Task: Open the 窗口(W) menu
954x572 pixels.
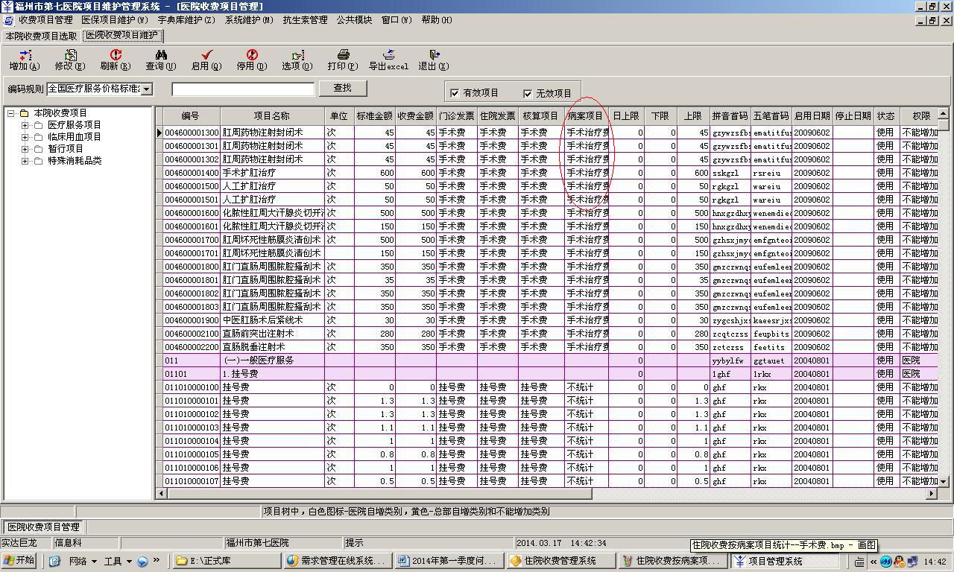Action: click(397, 20)
